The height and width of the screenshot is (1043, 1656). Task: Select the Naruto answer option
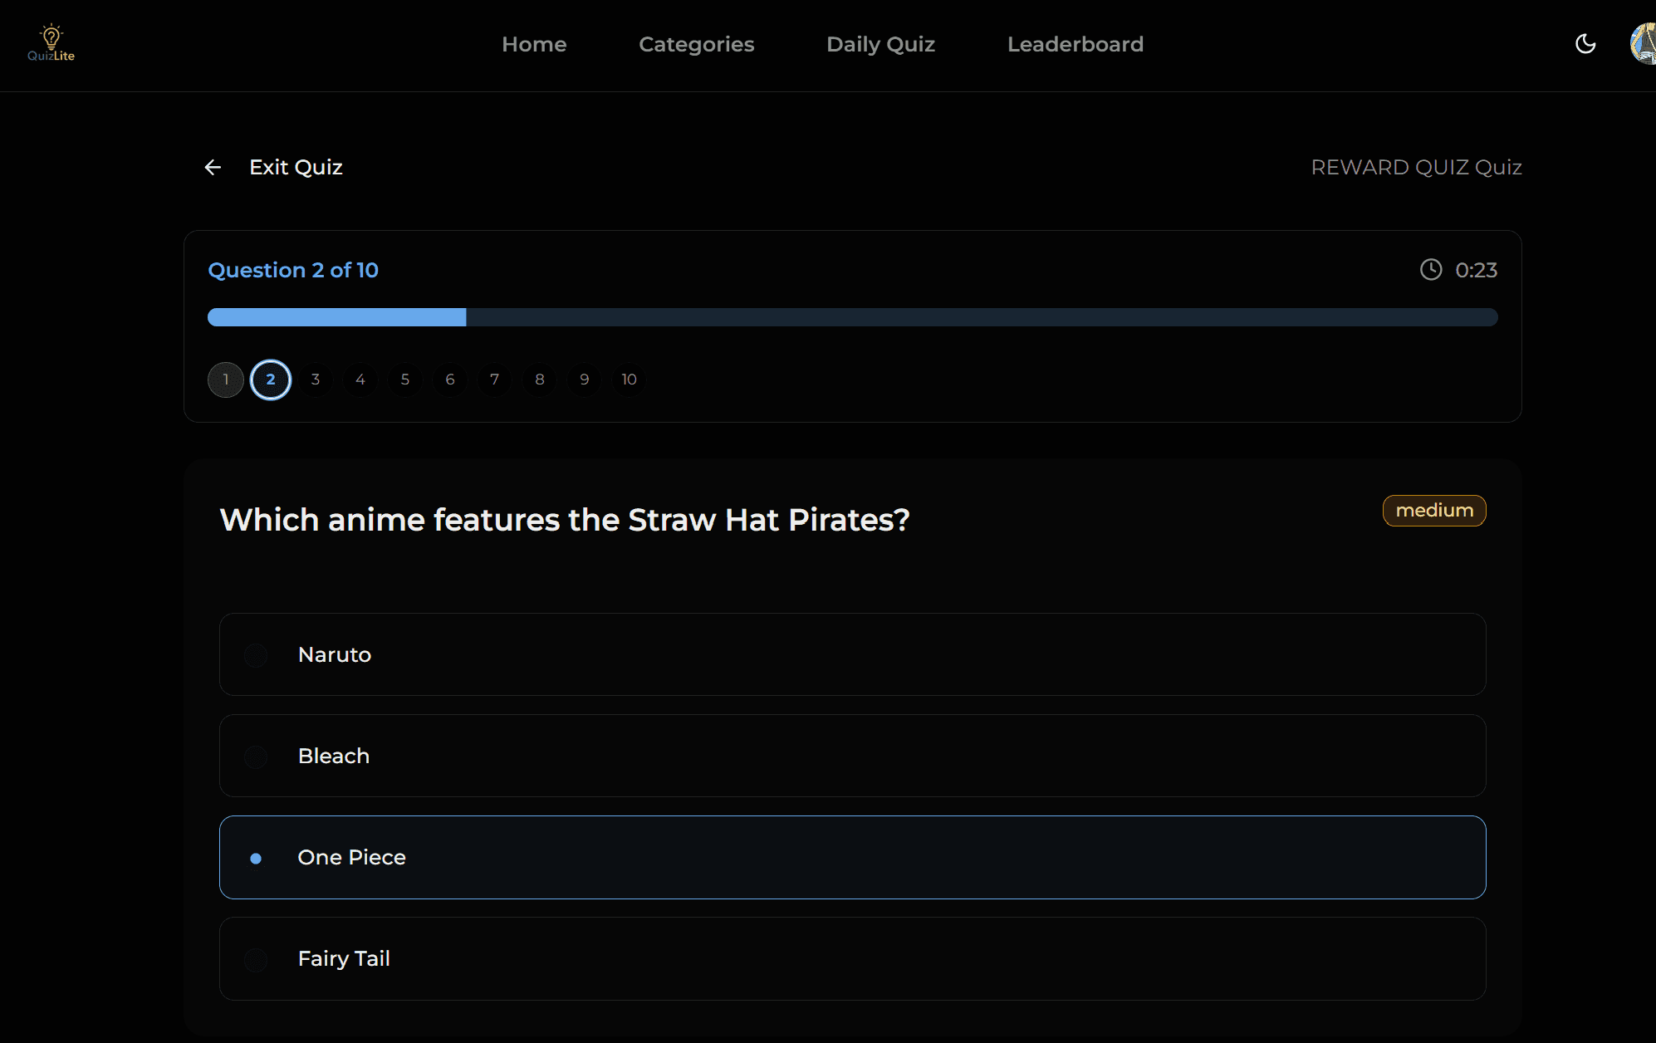pos(852,654)
